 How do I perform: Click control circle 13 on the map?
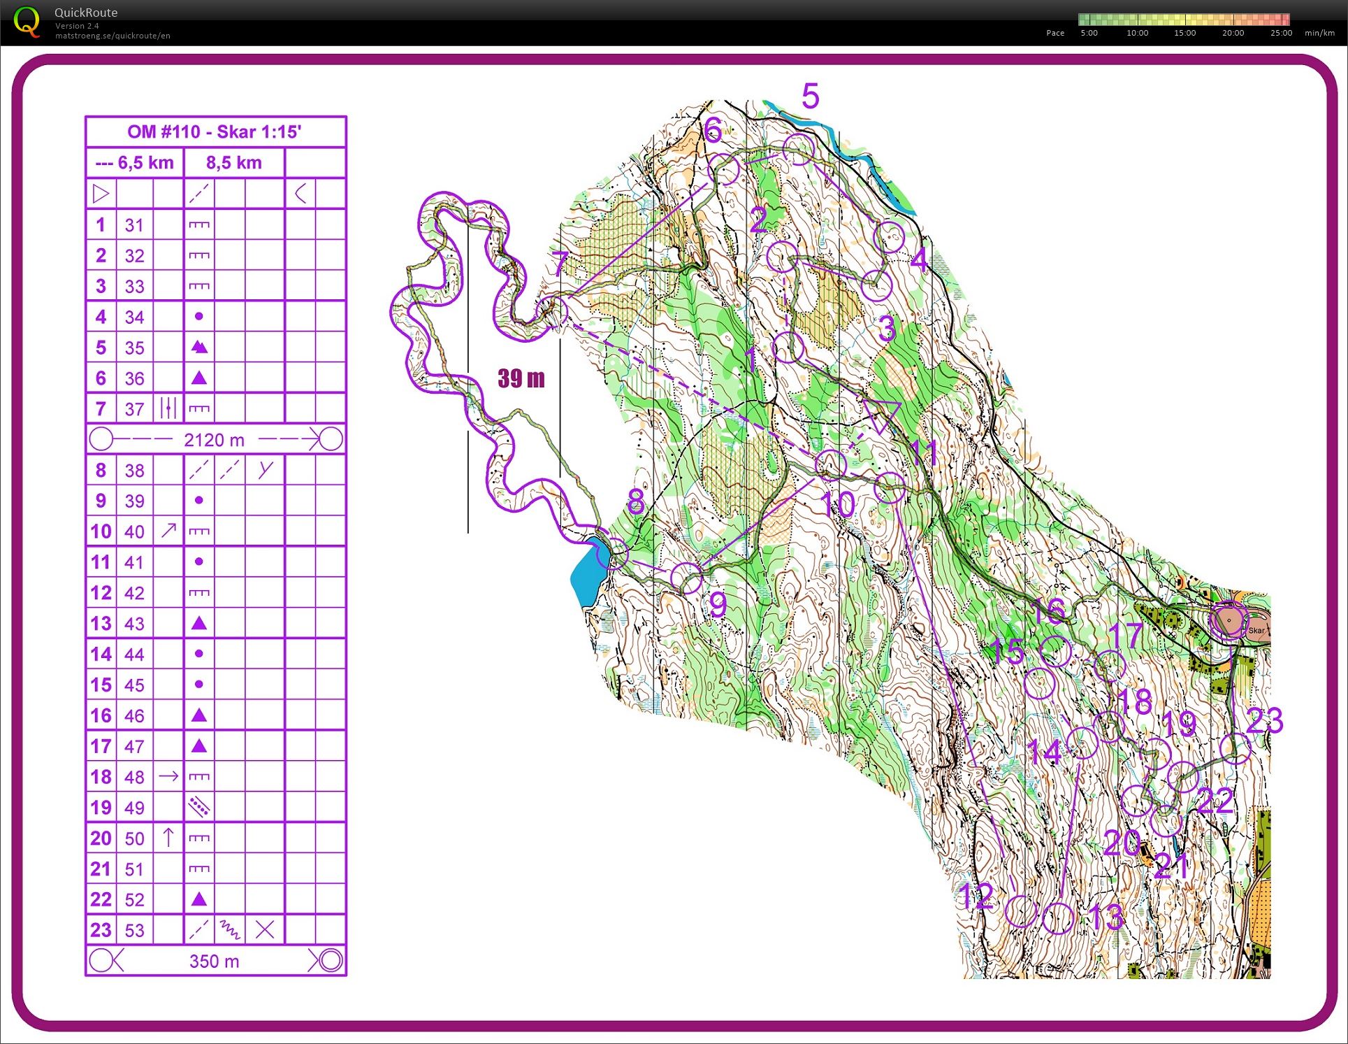[x=1057, y=918]
